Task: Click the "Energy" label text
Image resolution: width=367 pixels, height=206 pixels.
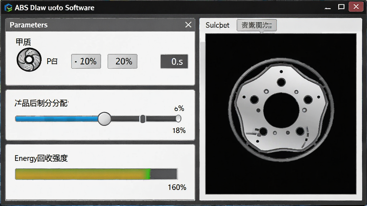Action: click(x=26, y=158)
